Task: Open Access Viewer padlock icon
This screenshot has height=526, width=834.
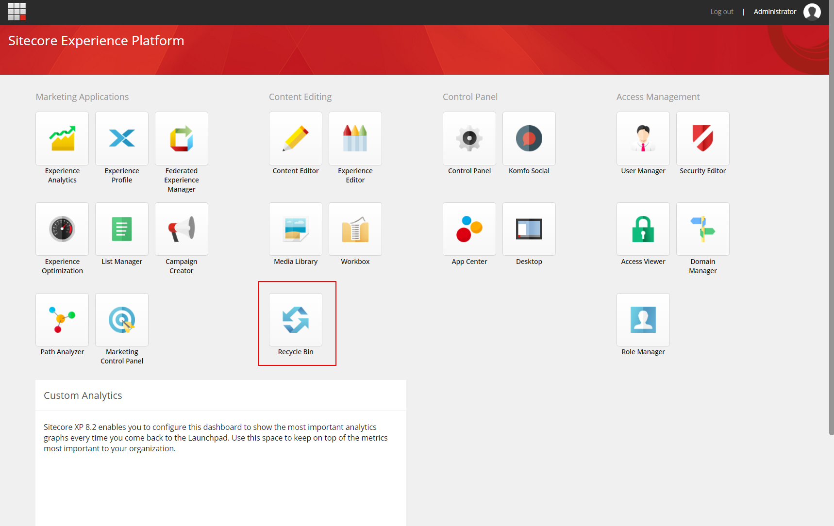Action: tap(643, 229)
